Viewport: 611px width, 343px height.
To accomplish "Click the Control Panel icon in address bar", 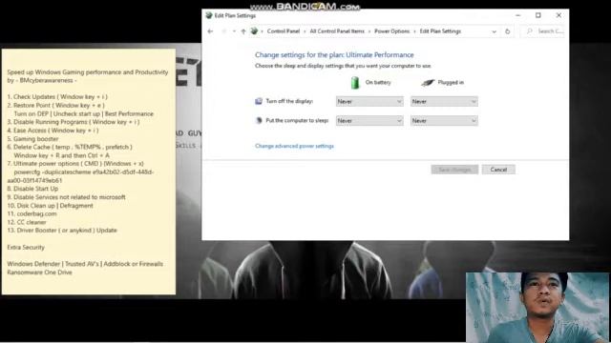I will click(254, 31).
